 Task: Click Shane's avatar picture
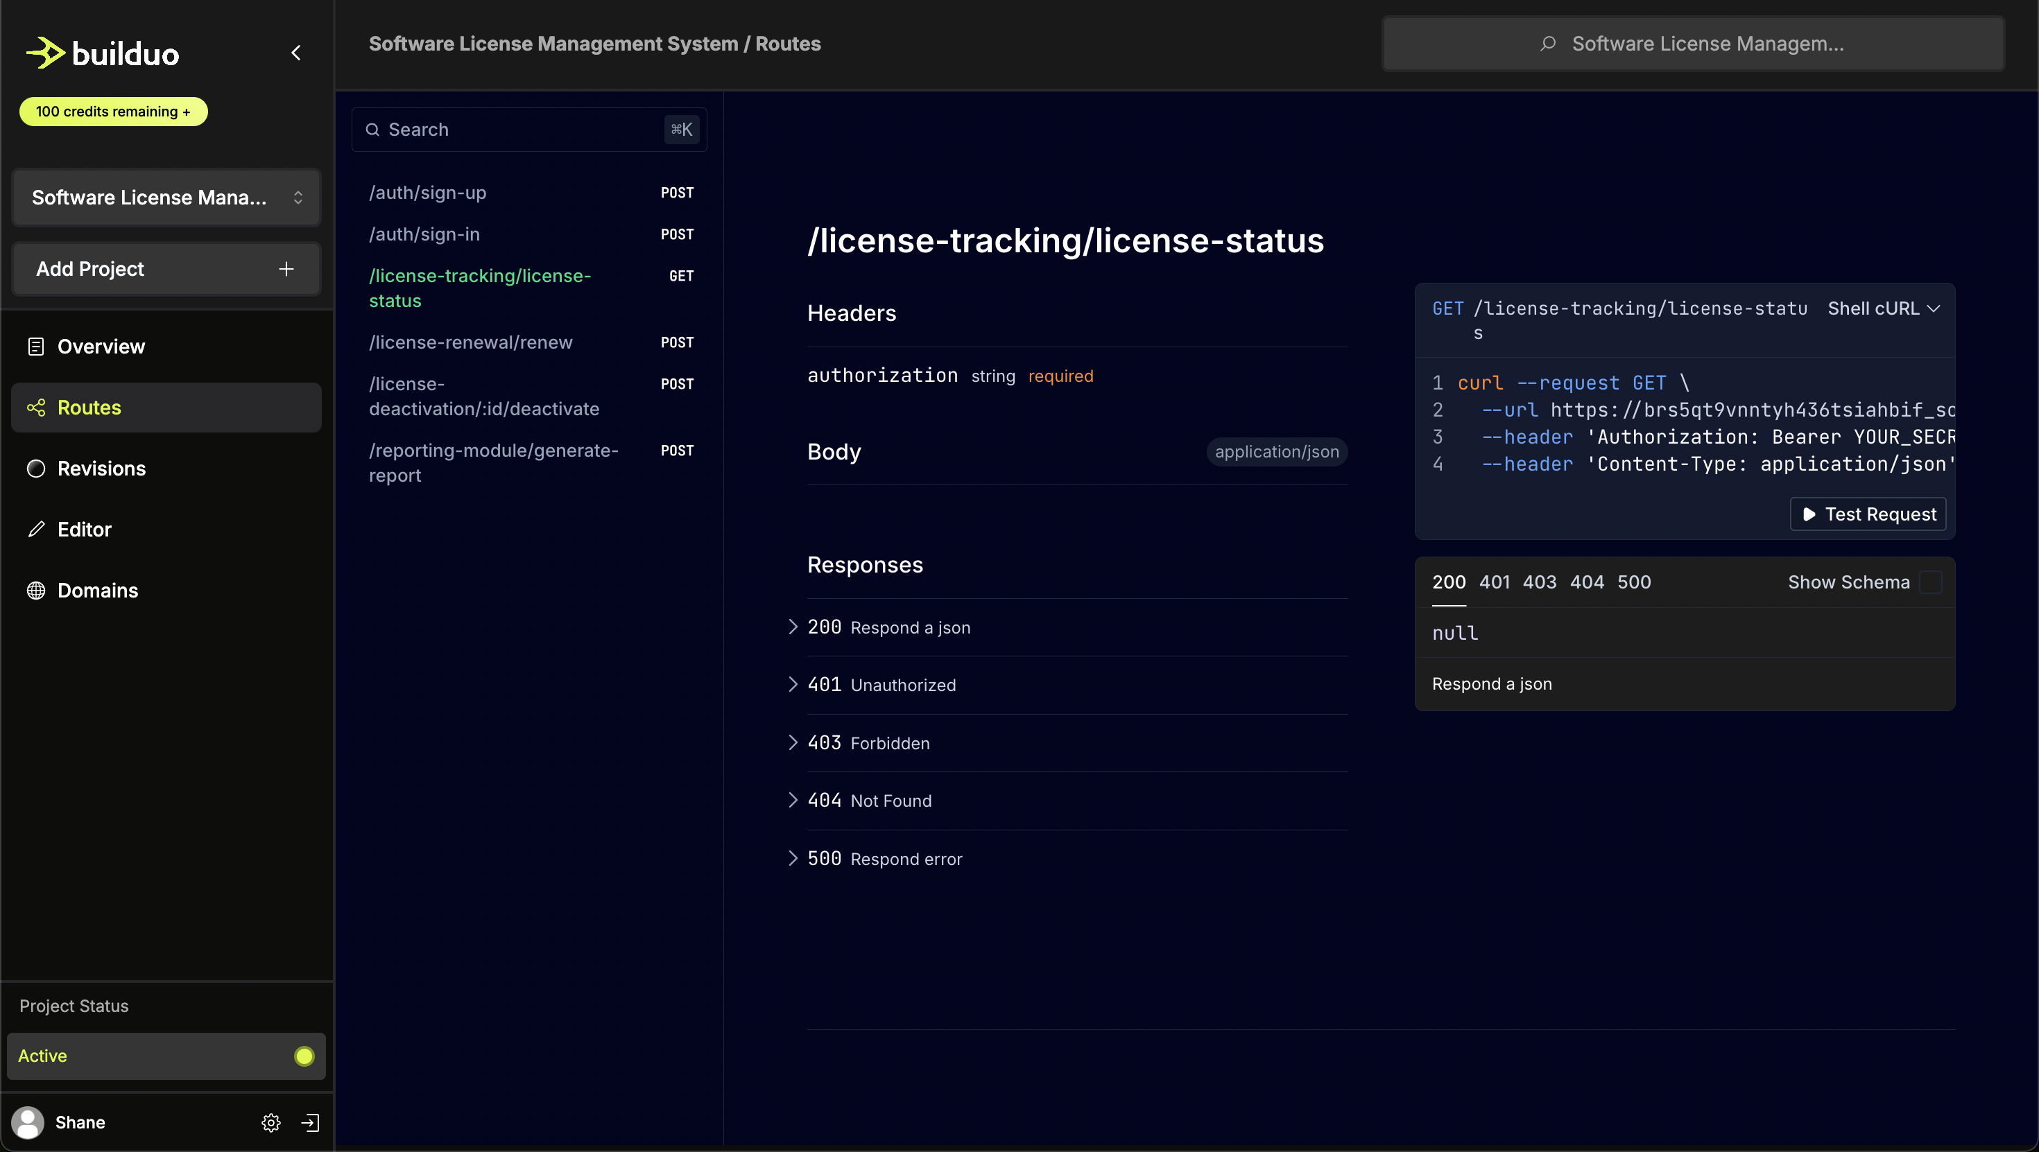pyautogui.click(x=28, y=1122)
